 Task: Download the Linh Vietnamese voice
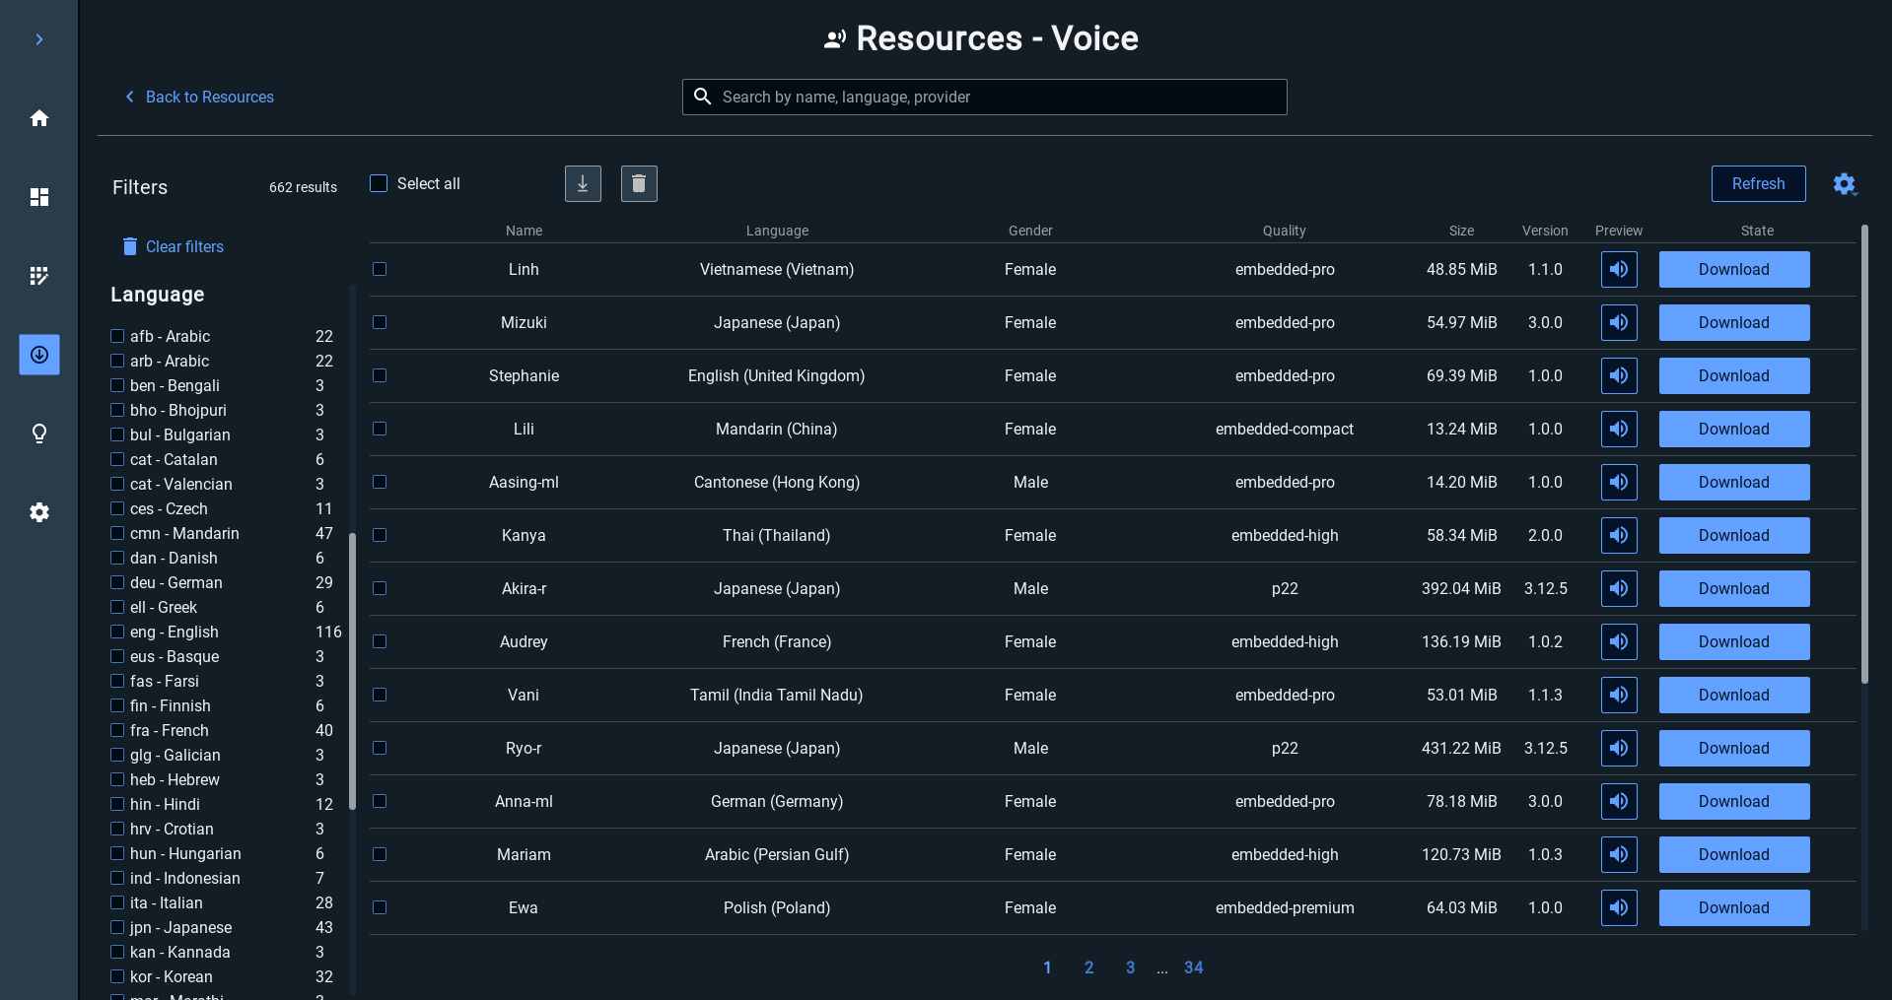1734,269
